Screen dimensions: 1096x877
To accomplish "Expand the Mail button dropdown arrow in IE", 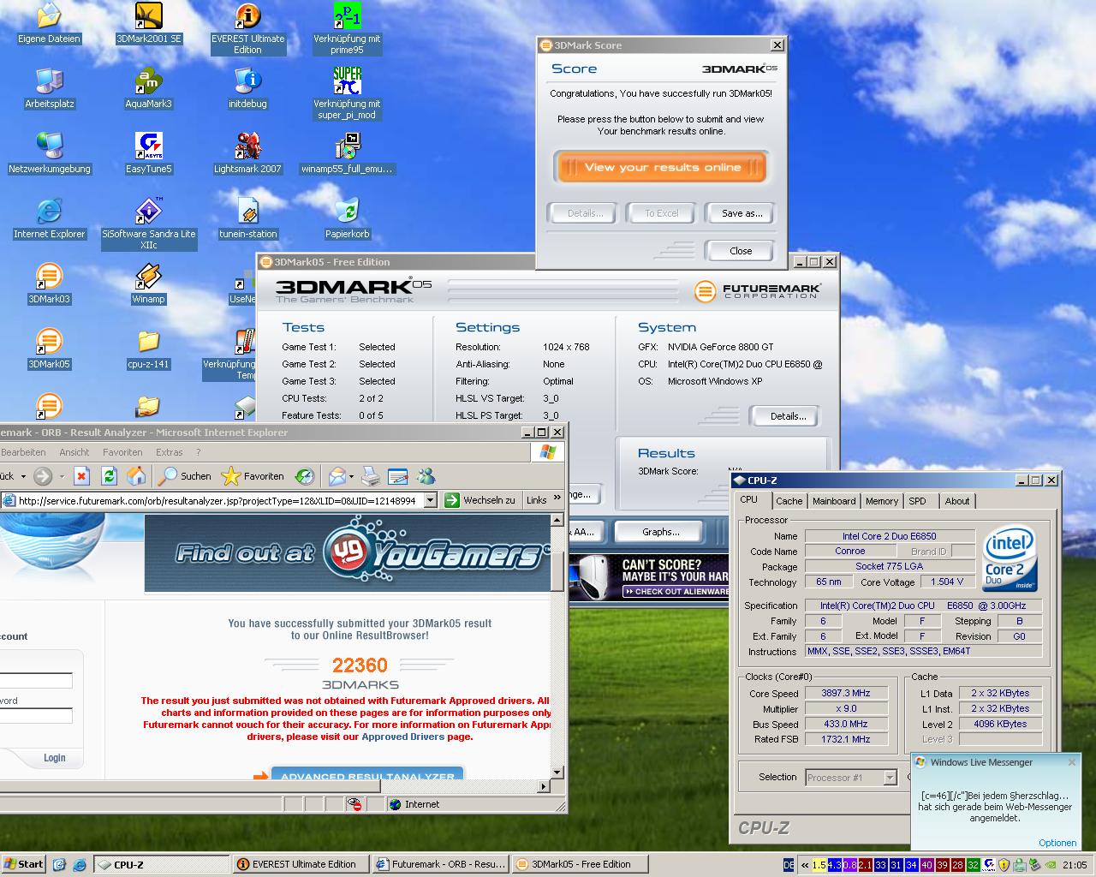I will coord(352,476).
